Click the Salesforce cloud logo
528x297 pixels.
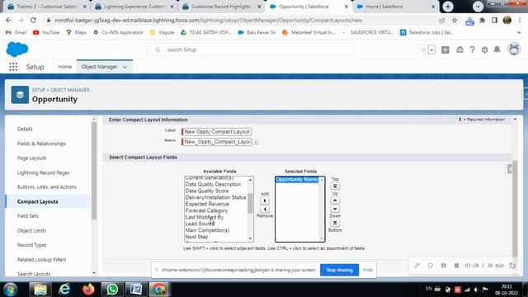(x=17, y=49)
